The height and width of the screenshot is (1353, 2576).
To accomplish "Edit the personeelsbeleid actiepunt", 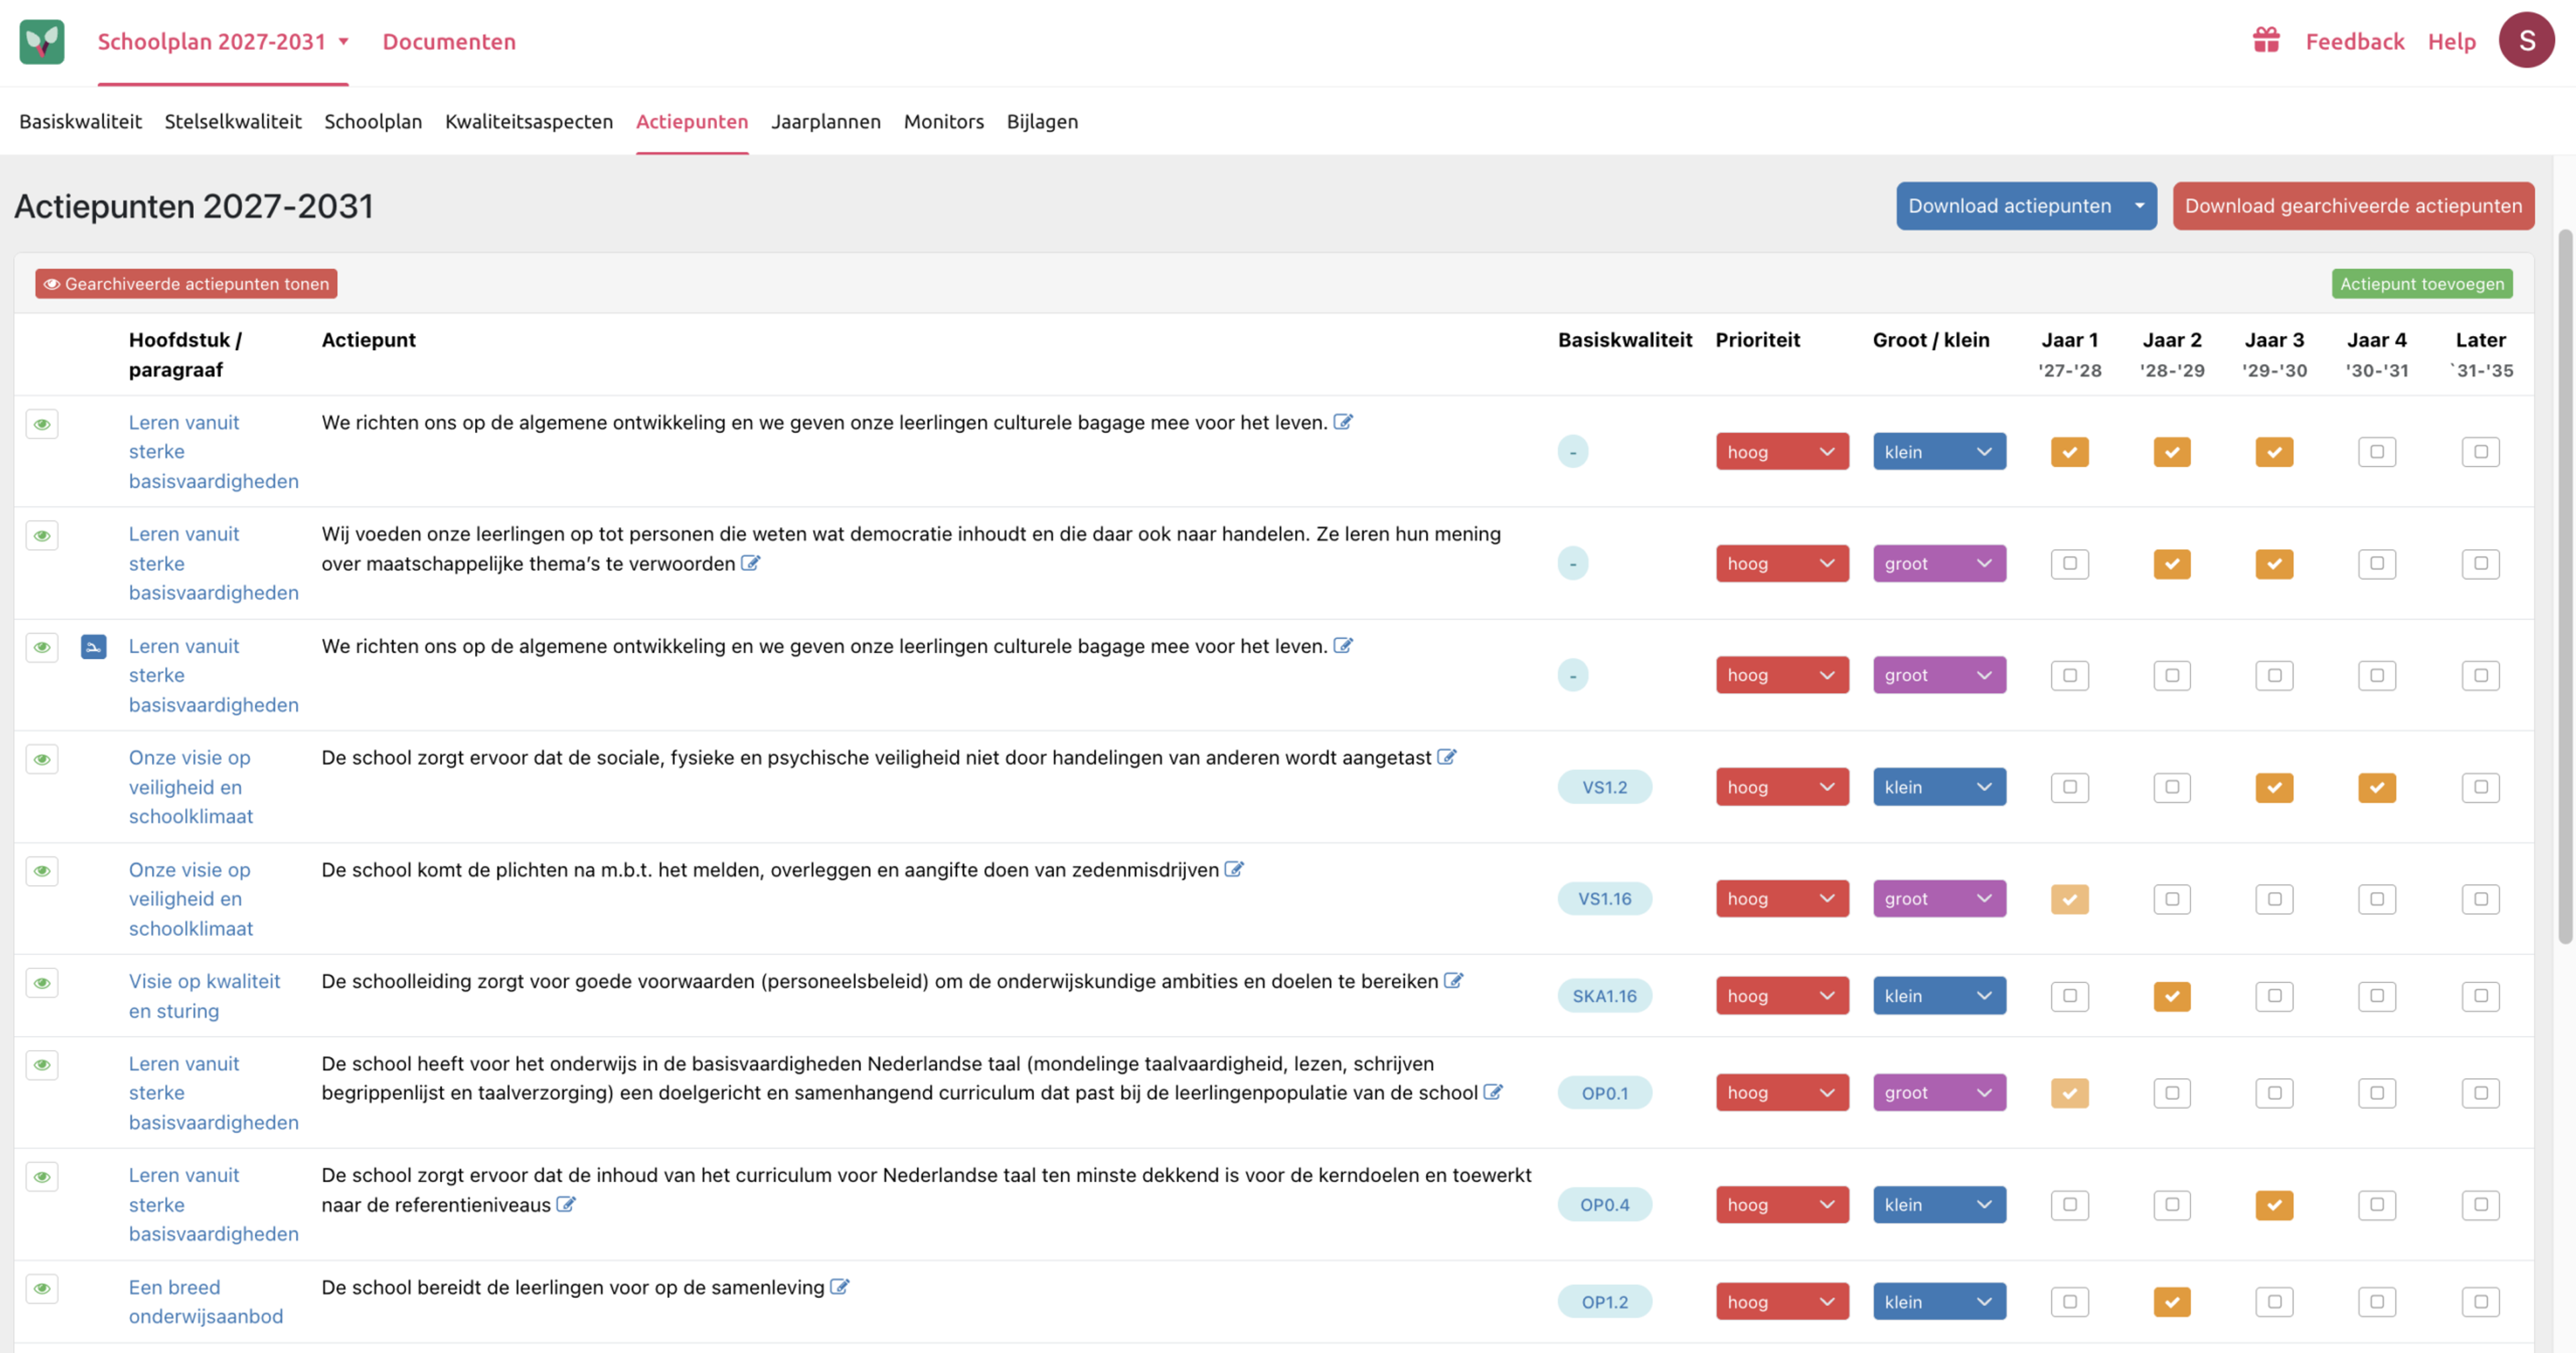I will point(1453,982).
